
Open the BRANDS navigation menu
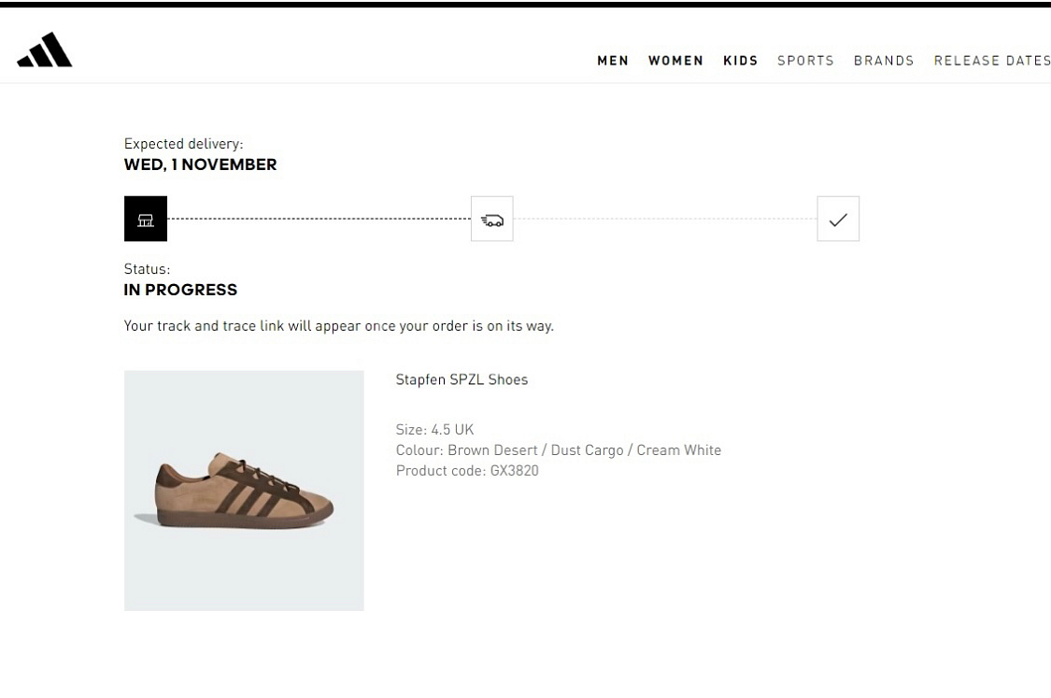click(x=884, y=61)
